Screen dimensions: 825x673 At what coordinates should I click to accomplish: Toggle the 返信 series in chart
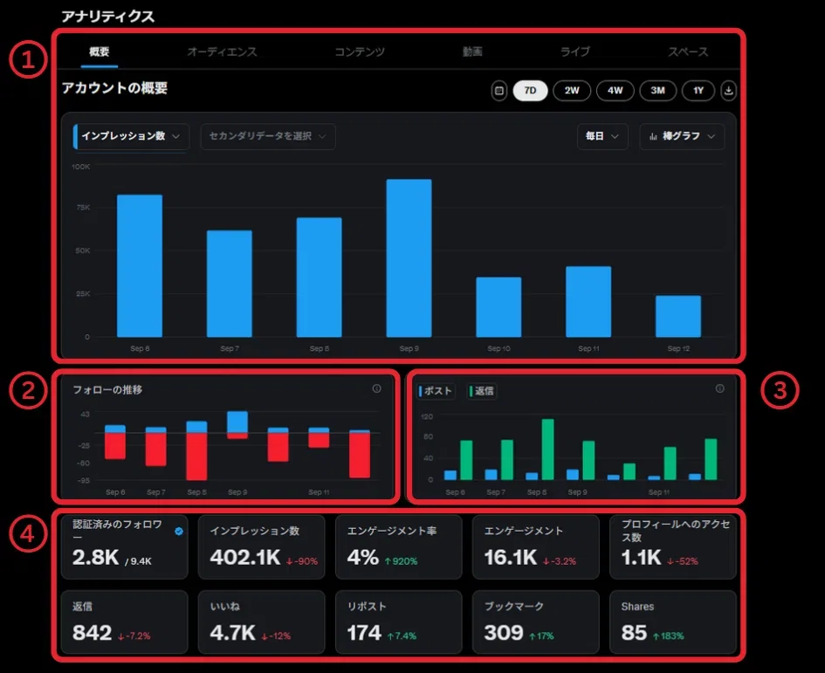pyautogui.click(x=481, y=391)
